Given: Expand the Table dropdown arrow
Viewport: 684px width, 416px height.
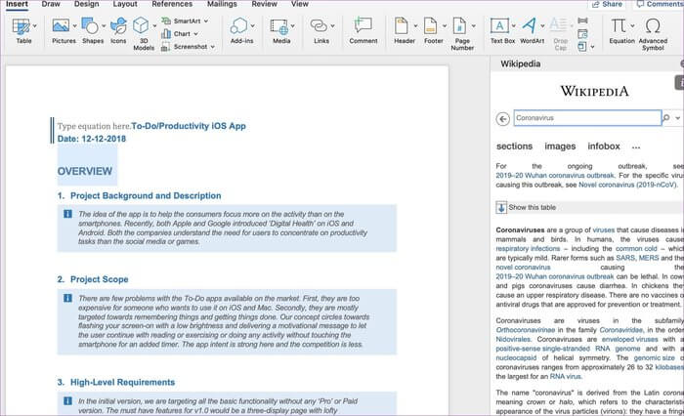Looking at the screenshot, I should pos(35,26).
